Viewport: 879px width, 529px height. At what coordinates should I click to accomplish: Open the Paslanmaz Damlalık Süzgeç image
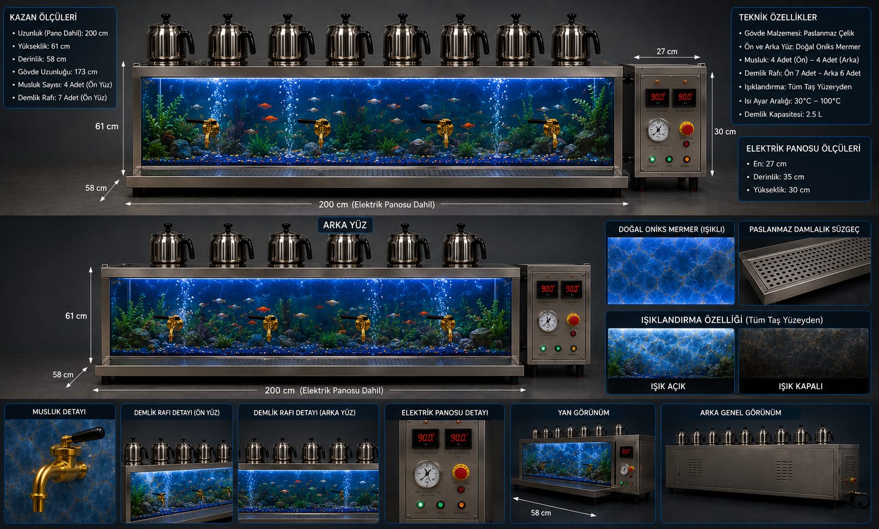click(805, 271)
